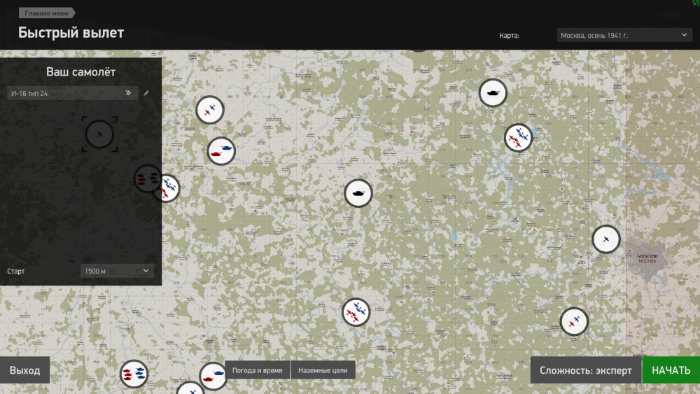The width and height of the screenshot is (700, 394).
Task: Select red-vs-blue tank duel icon below the upper-left duel
Action: (x=221, y=151)
